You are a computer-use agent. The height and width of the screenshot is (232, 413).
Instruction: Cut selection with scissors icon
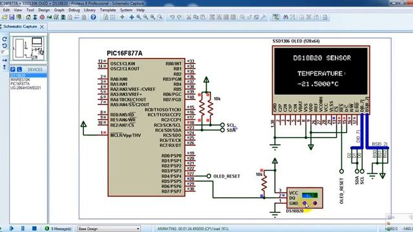pyautogui.click(x=188, y=17)
